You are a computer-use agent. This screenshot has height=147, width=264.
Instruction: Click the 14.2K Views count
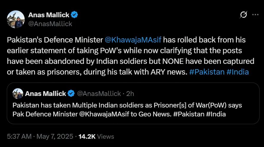[x=96, y=137]
